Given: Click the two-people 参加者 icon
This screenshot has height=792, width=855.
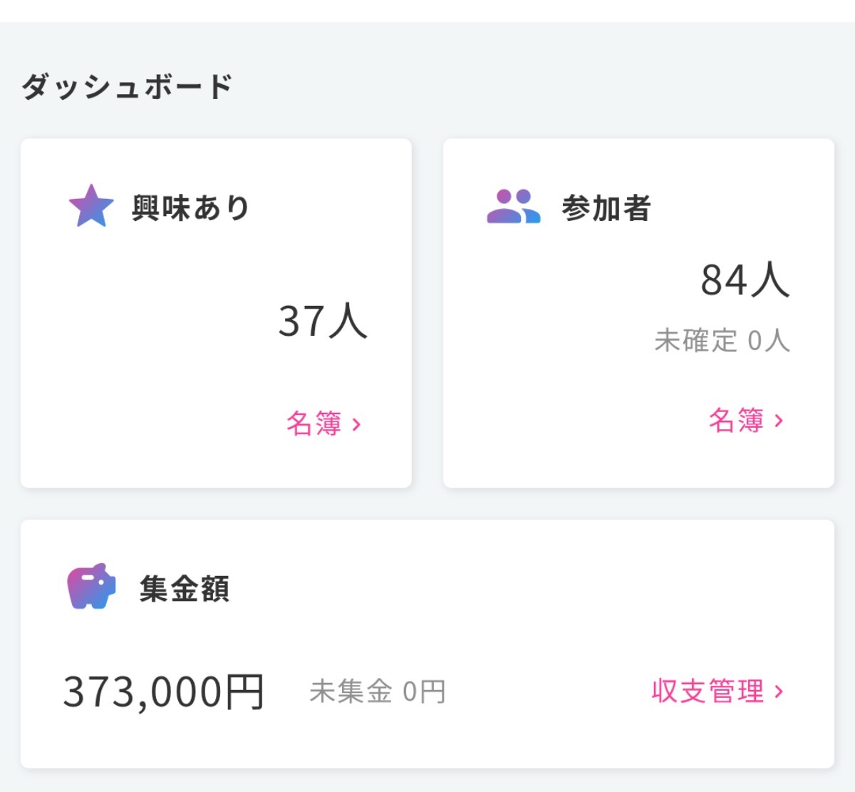Looking at the screenshot, I should [513, 207].
